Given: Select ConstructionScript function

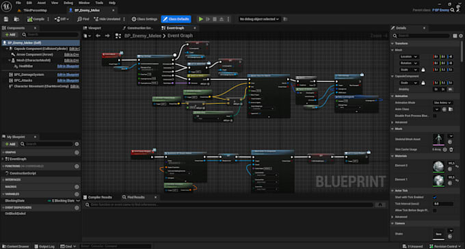Looking at the screenshot, I should tap(23, 173).
